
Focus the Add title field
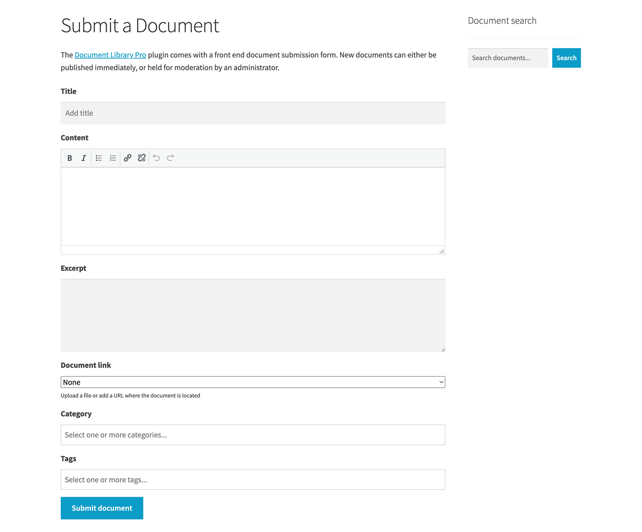(253, 113)
